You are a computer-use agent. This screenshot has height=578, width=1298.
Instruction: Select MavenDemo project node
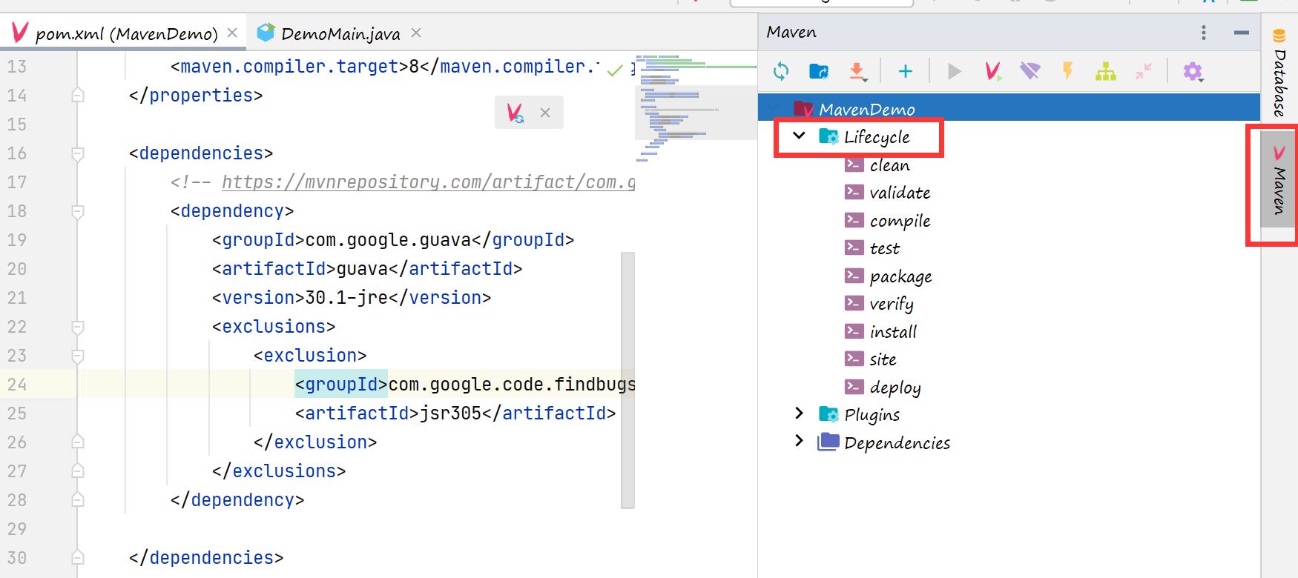(x=1009, y=109)
